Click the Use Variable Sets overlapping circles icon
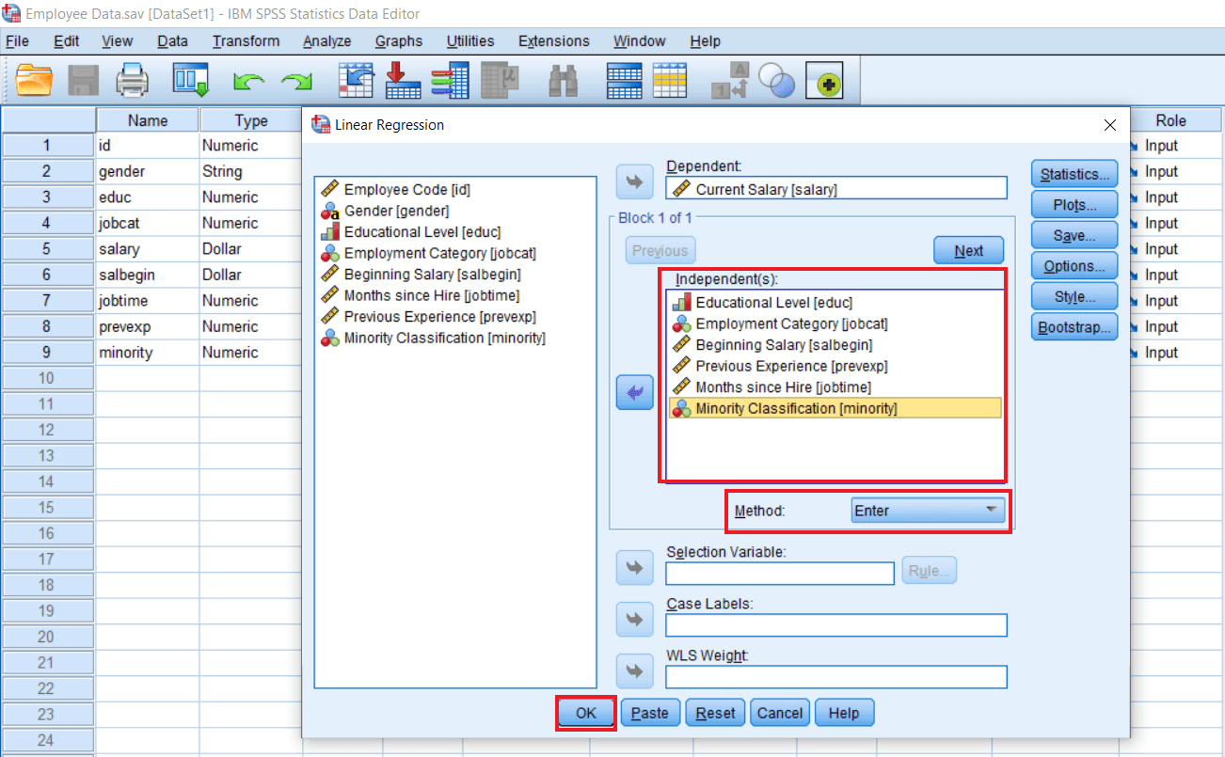 777,81
